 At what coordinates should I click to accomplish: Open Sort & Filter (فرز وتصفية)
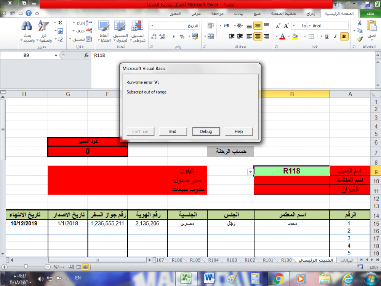tap(44, 32)
